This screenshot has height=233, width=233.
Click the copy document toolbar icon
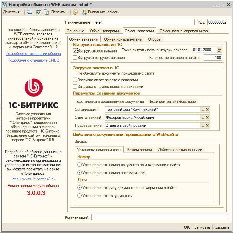click(46, 12)
